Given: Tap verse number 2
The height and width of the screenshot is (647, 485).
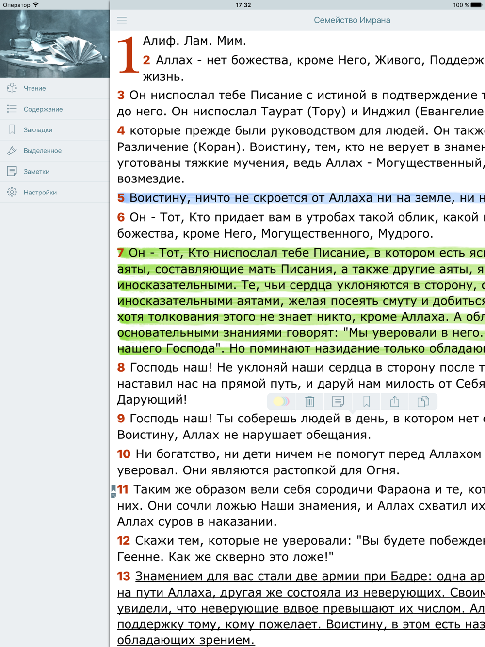Looking at the screenshot, I should coord(146,60).
